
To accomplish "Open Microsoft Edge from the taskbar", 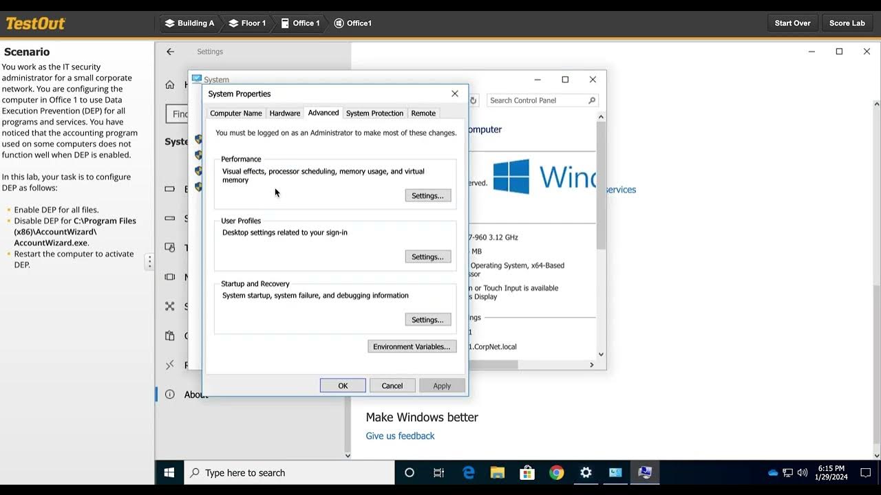I will click(x=469, y=473).
